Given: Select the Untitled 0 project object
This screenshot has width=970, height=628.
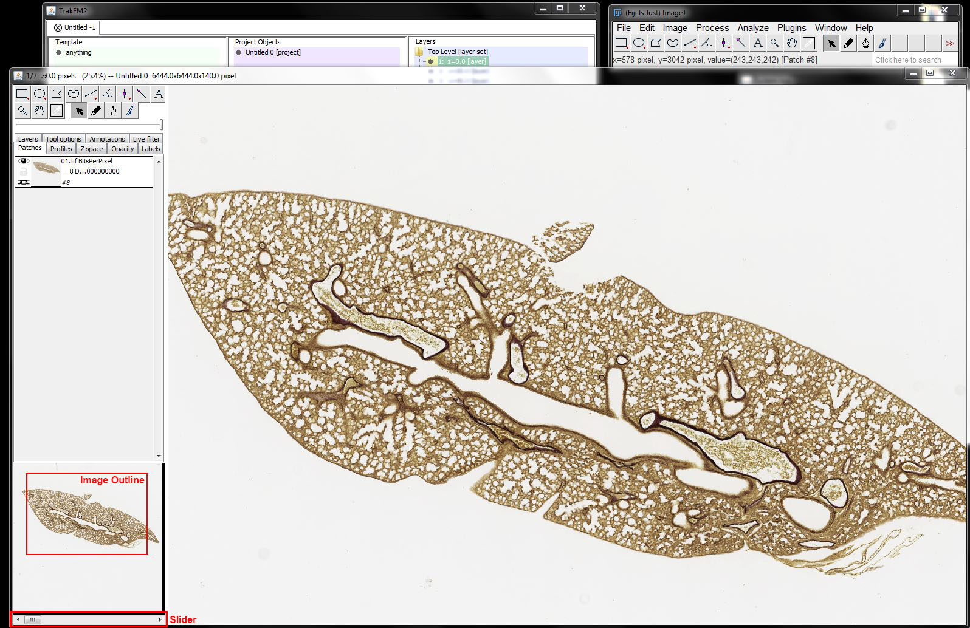Looking at the screenshot, I should [x=272, y=53].
